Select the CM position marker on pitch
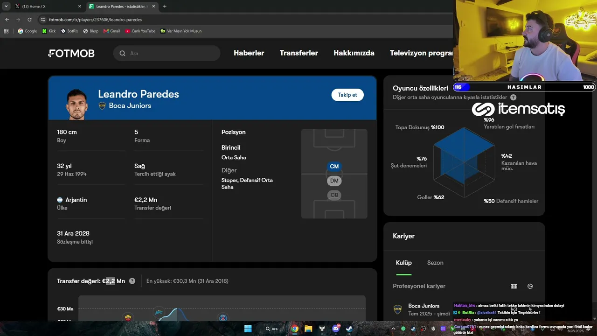597x336 pixels. click(334, 167)
